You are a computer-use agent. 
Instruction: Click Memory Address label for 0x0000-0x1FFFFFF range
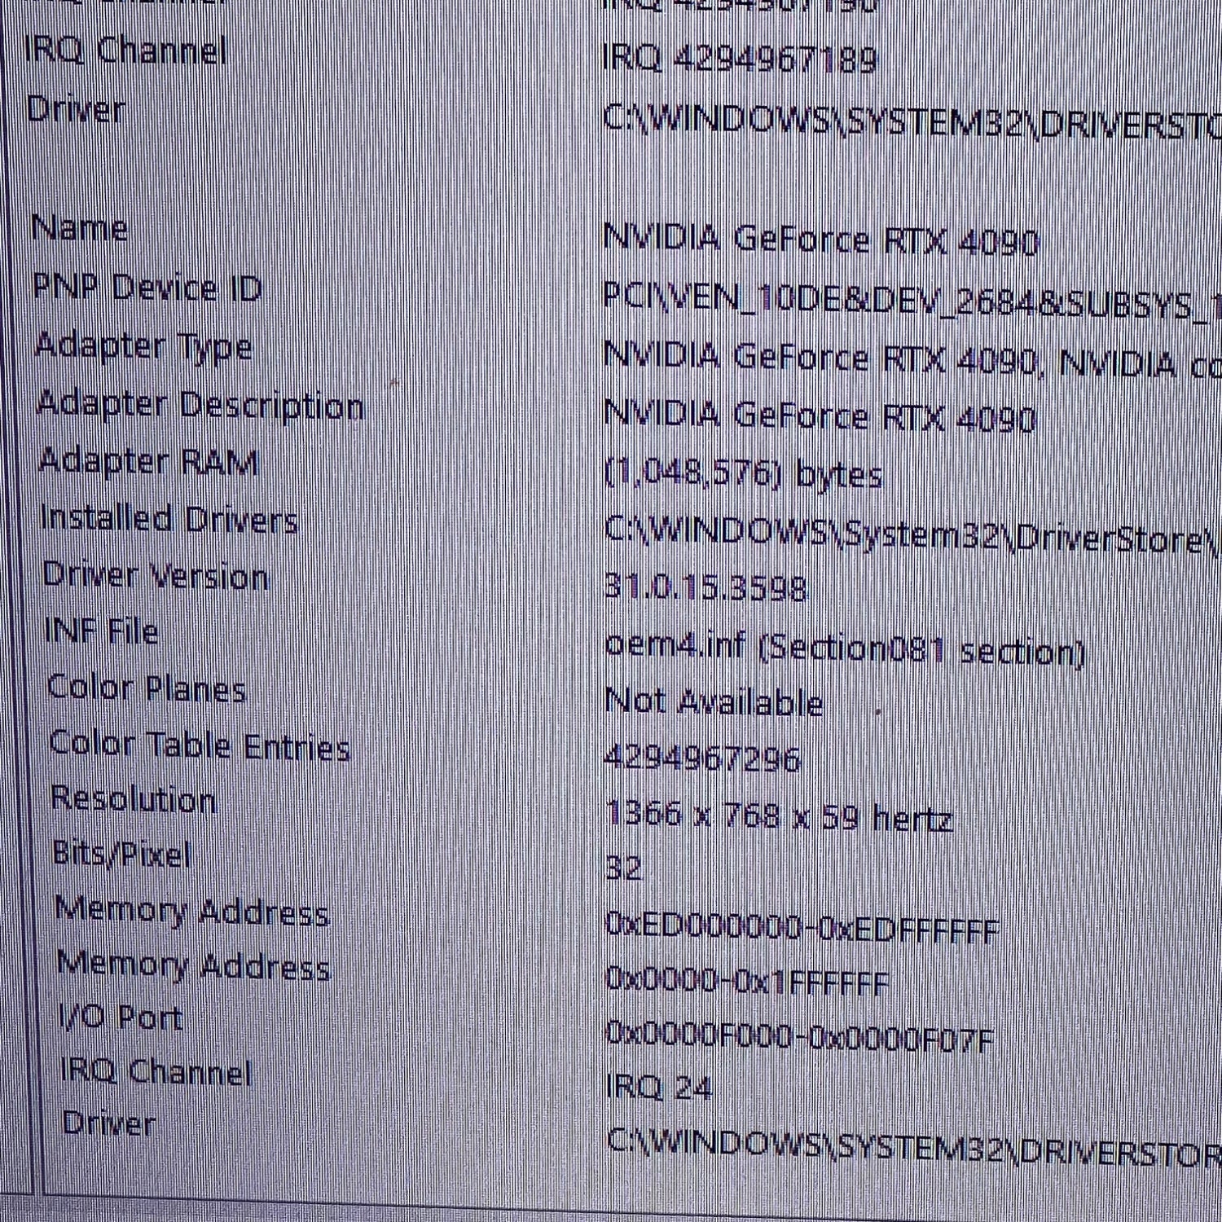point(194,966)
